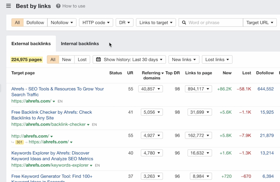Select the Lost pages toggle
This screenshot has height=182, width=280.
82,59
